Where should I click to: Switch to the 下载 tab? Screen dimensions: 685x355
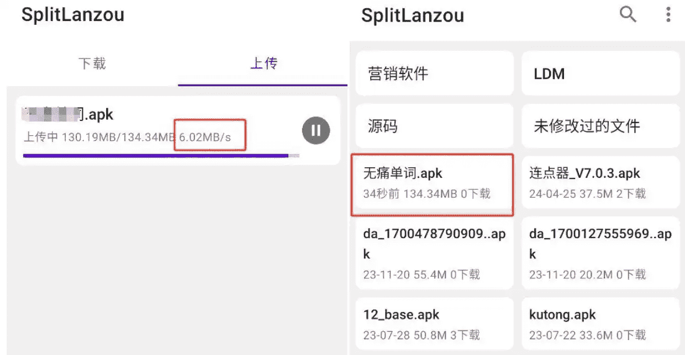click(x=92, y=63)
